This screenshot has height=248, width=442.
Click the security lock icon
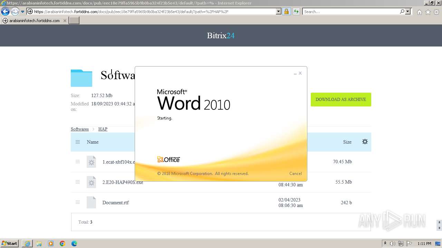[286, 12]
